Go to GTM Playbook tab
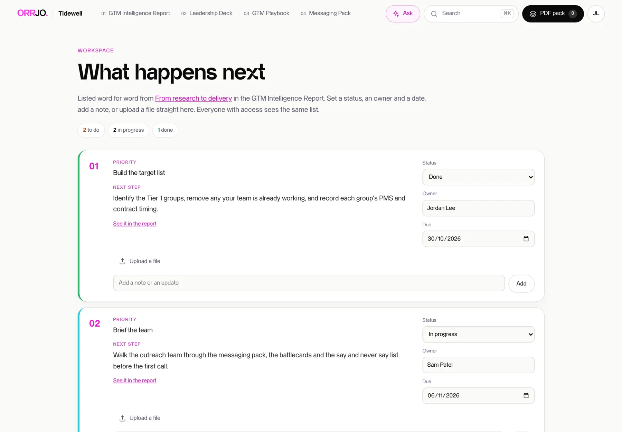The image size is (622, 432). (266, 13)
